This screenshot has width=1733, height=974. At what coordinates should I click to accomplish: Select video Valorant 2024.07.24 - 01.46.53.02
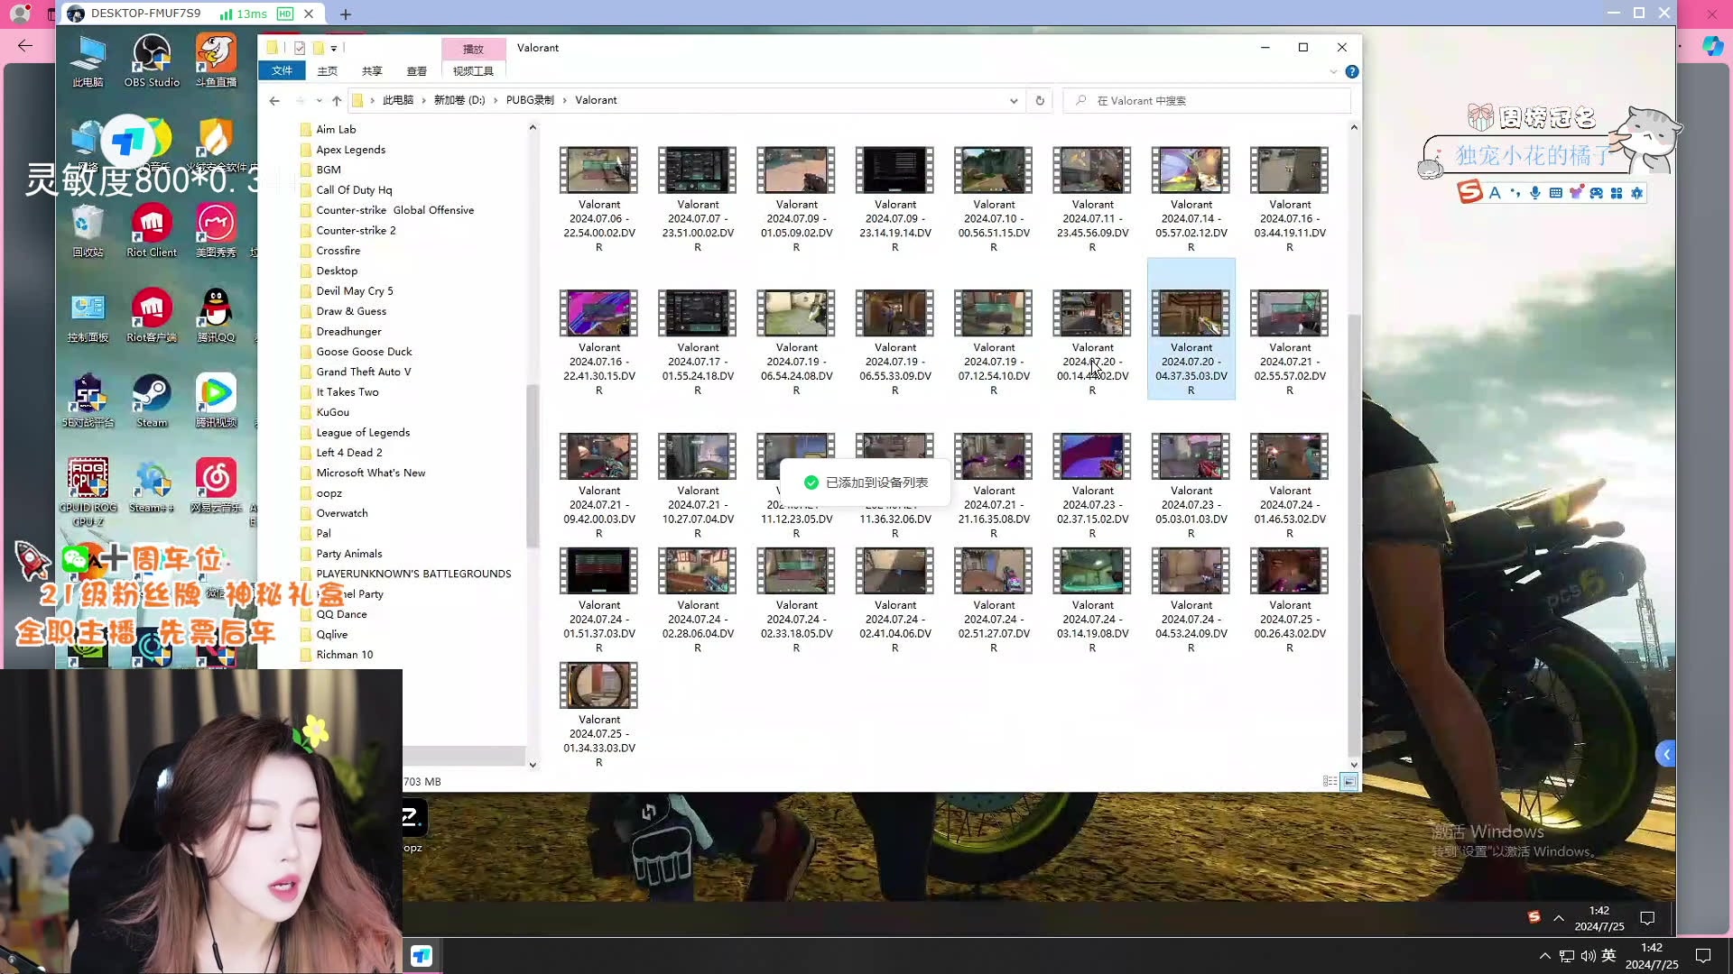(x=1289, y=485)
